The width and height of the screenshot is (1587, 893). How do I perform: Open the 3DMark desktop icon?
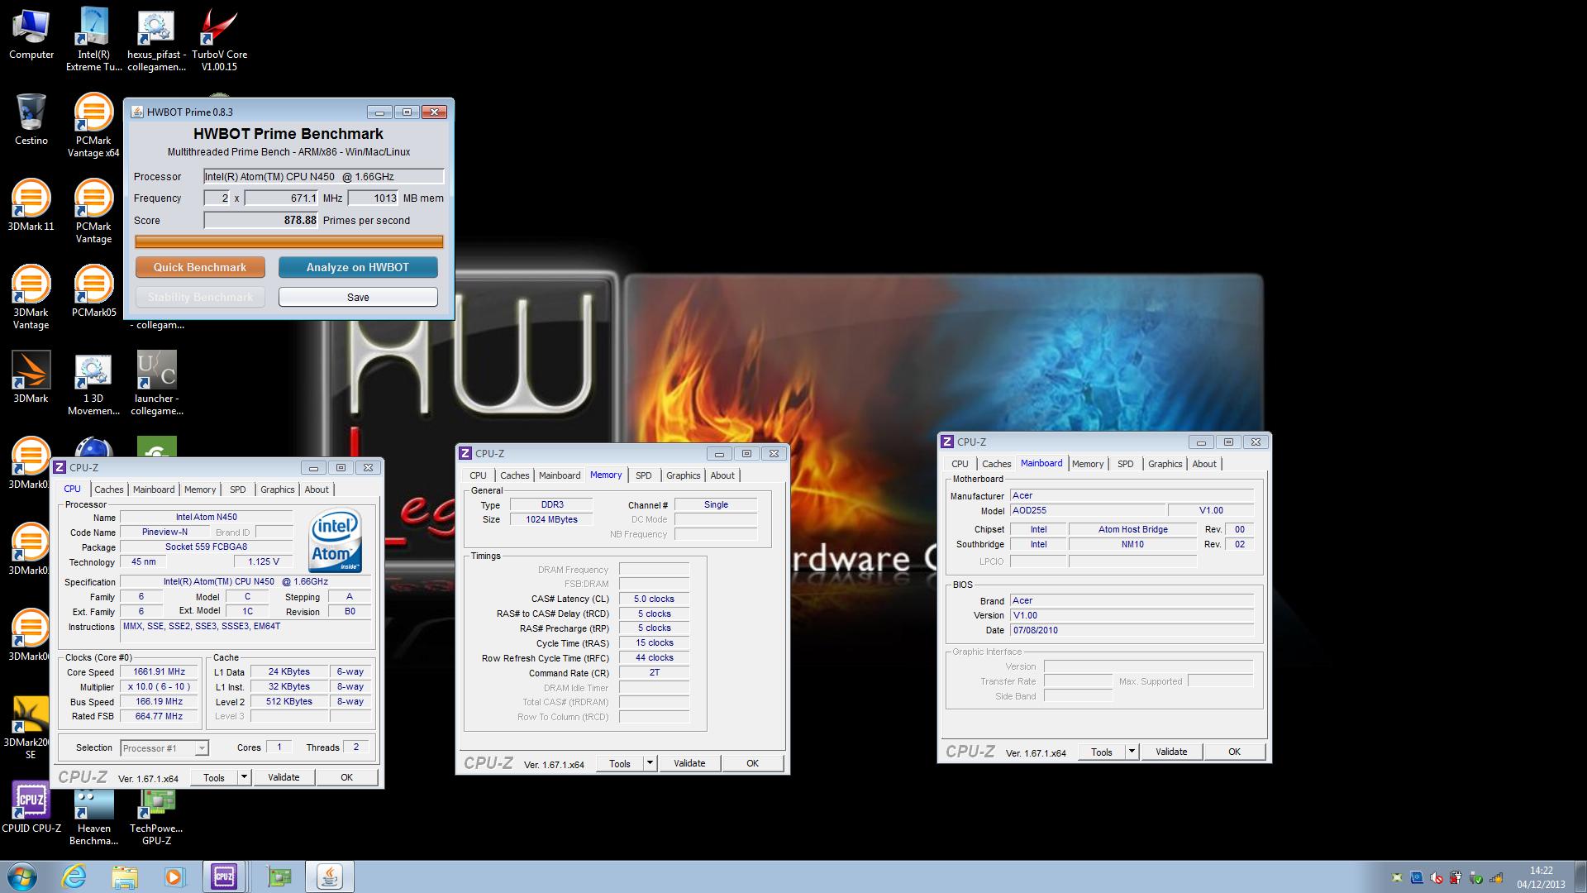pos(31,377)
